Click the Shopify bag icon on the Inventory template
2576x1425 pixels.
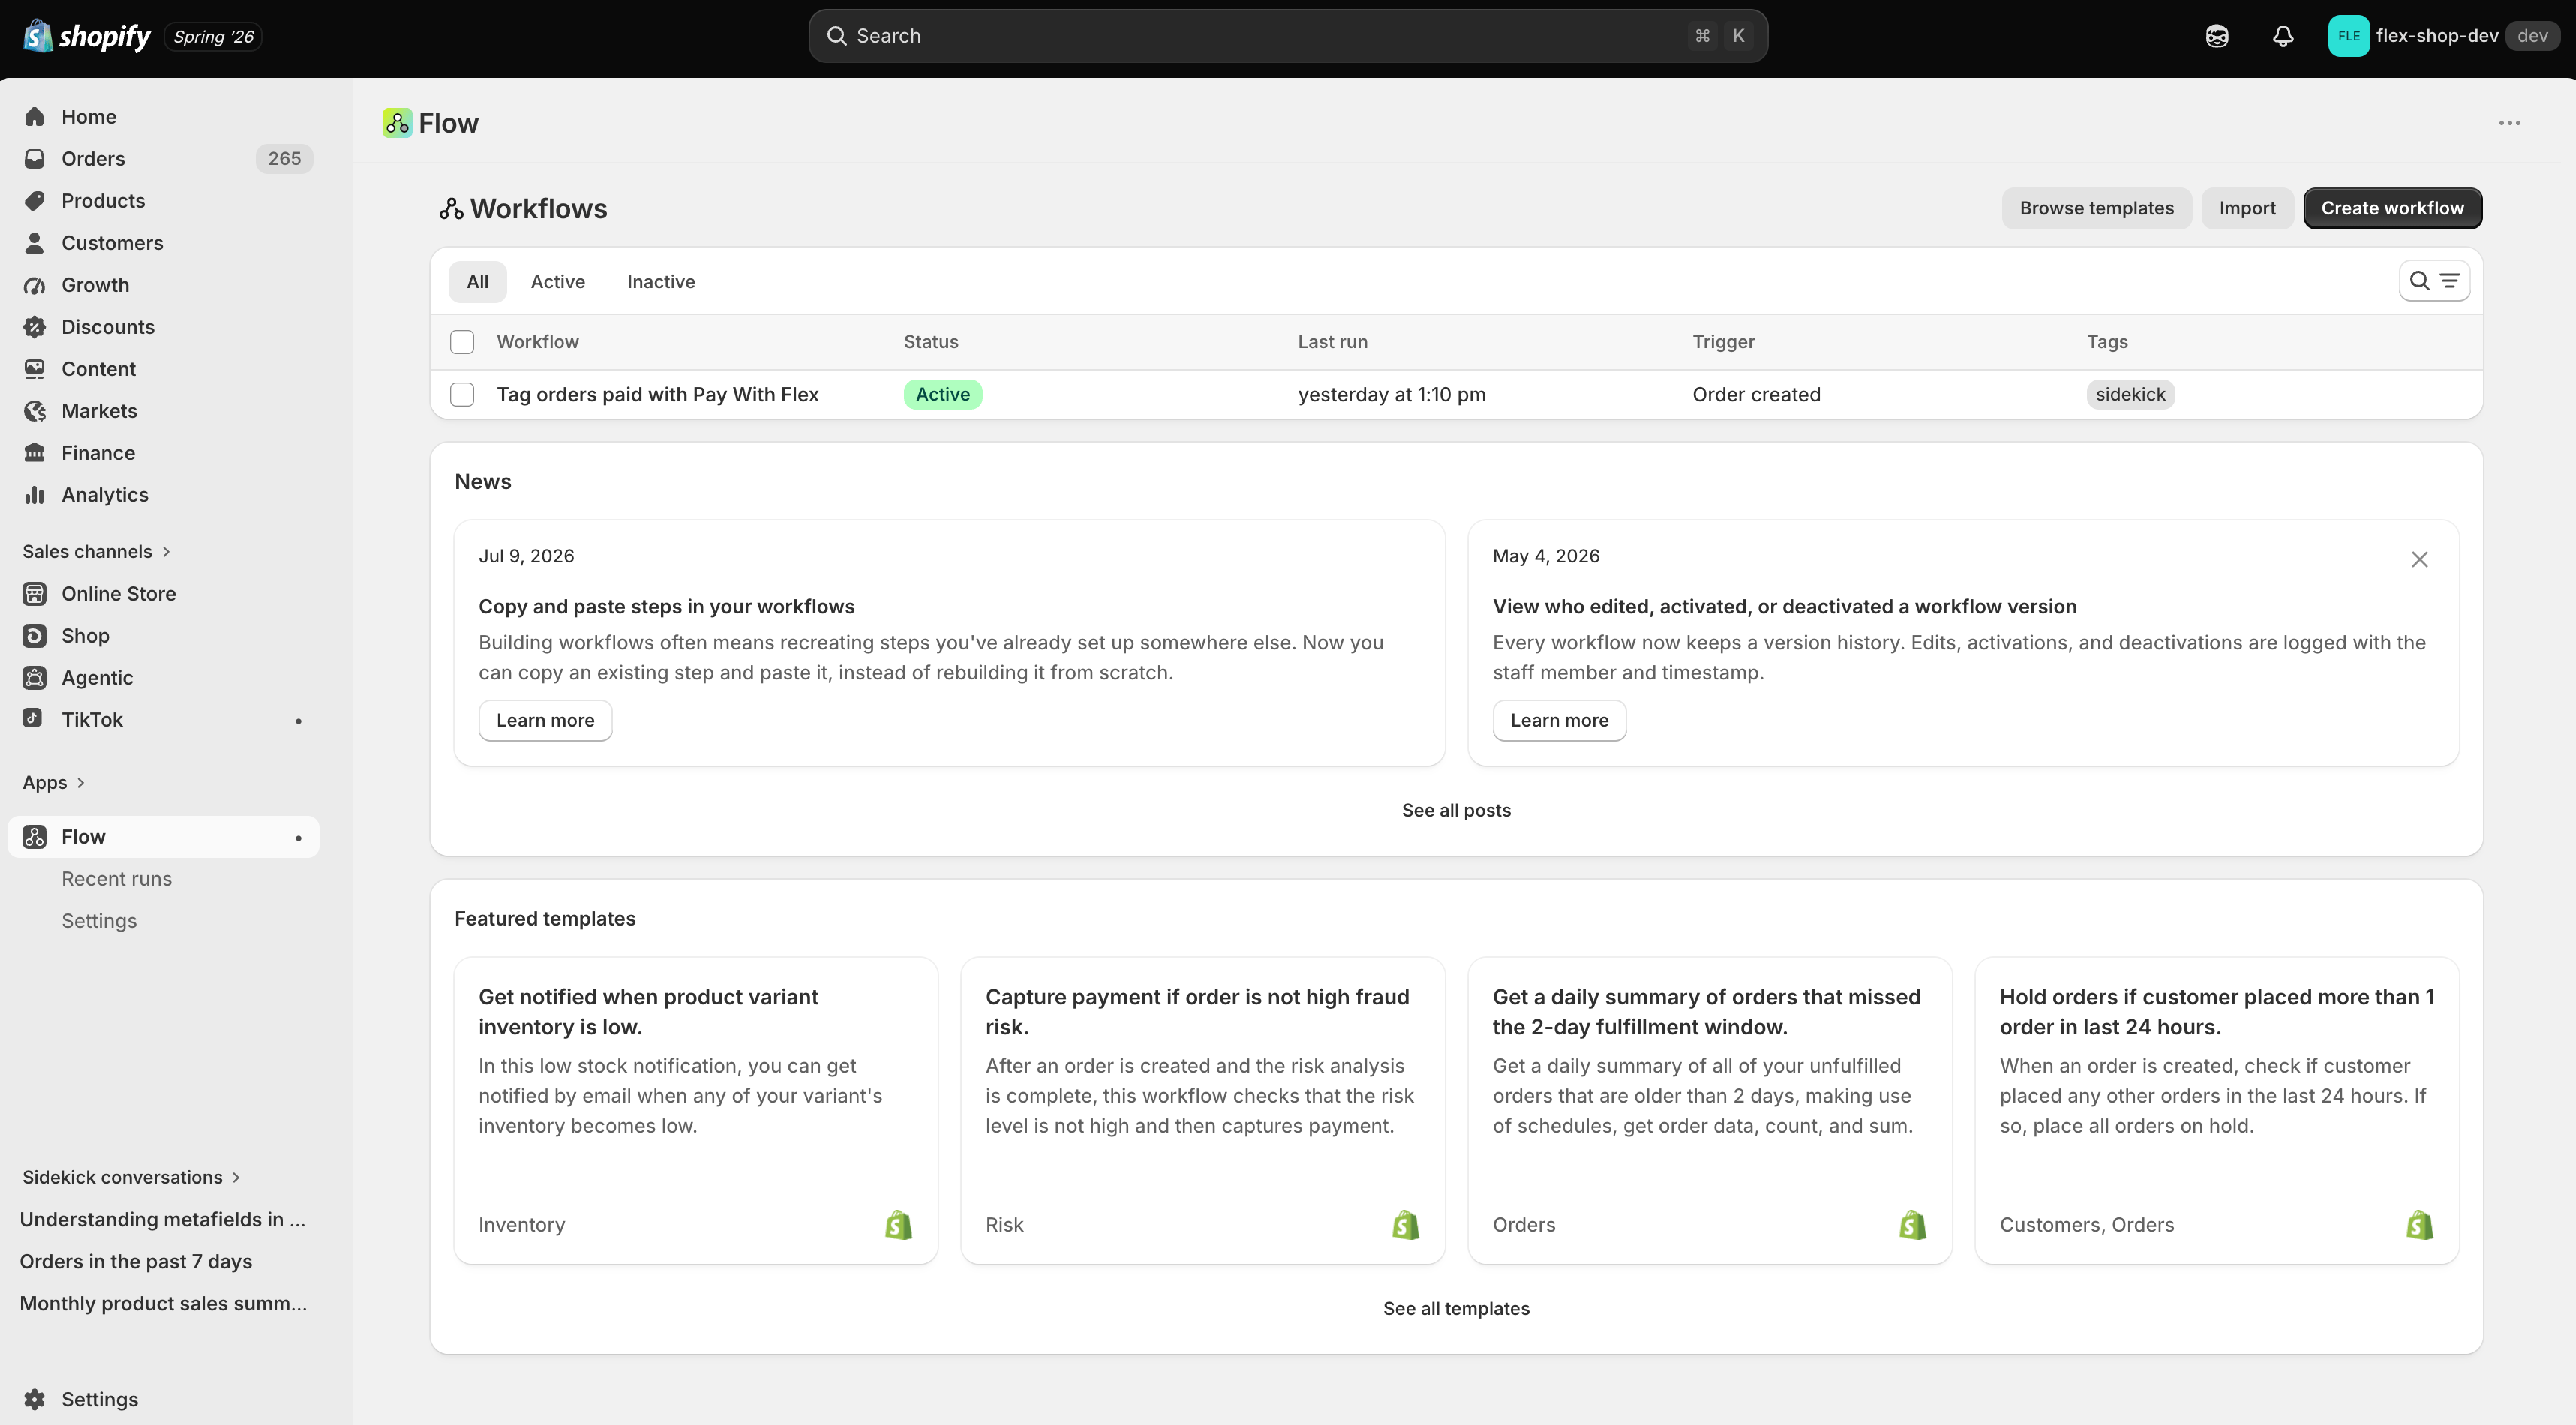(898, 1225)
